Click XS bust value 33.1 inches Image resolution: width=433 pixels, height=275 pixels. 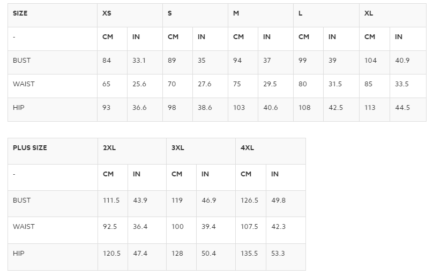click(x=139, y=61)
